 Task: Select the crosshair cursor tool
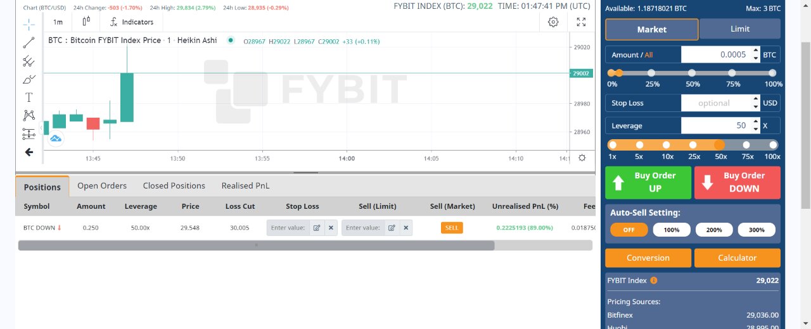coord(29,24)
